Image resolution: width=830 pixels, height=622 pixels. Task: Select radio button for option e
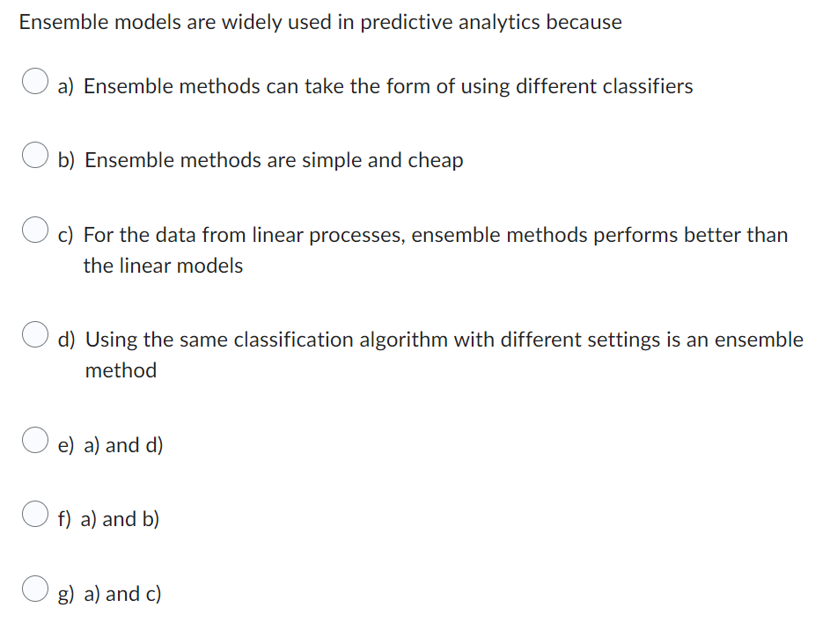pyautogui.click(x=34, y=439)
